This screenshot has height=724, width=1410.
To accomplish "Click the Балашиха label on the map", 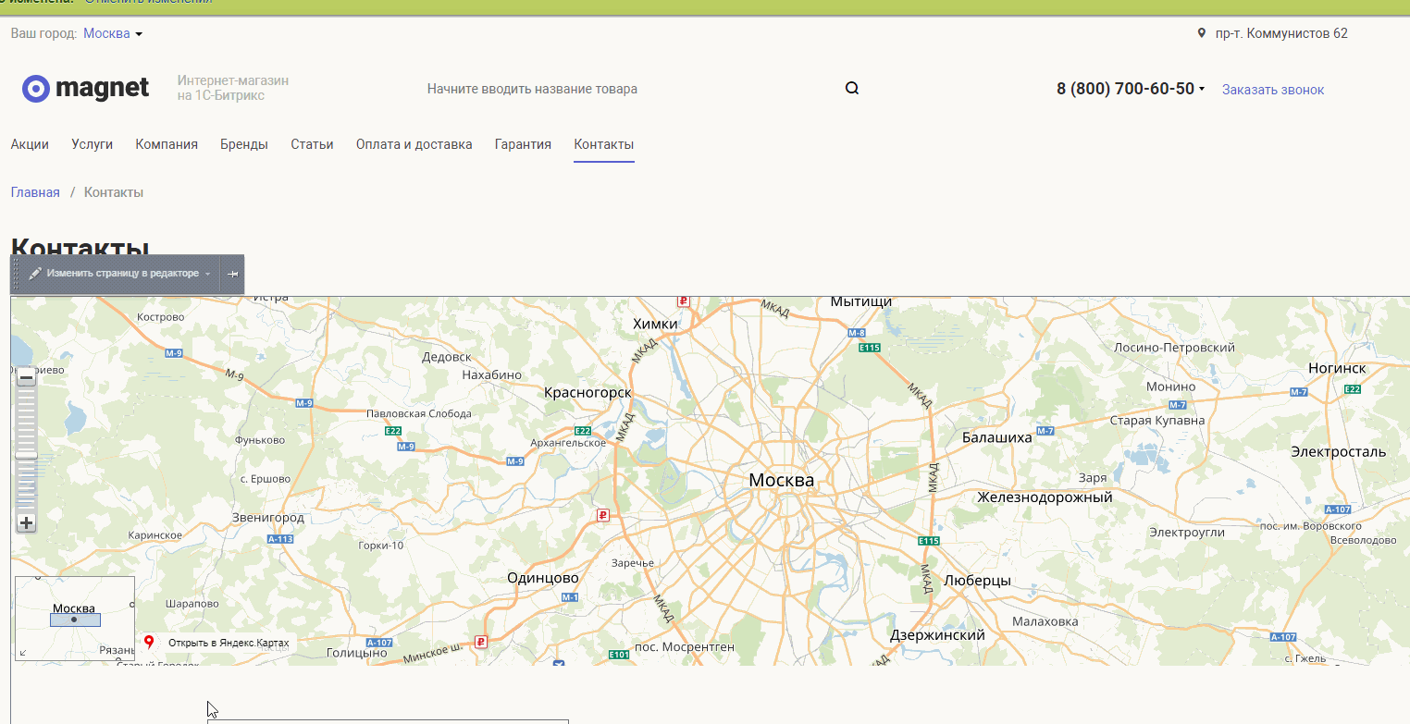I will [997, 437].
